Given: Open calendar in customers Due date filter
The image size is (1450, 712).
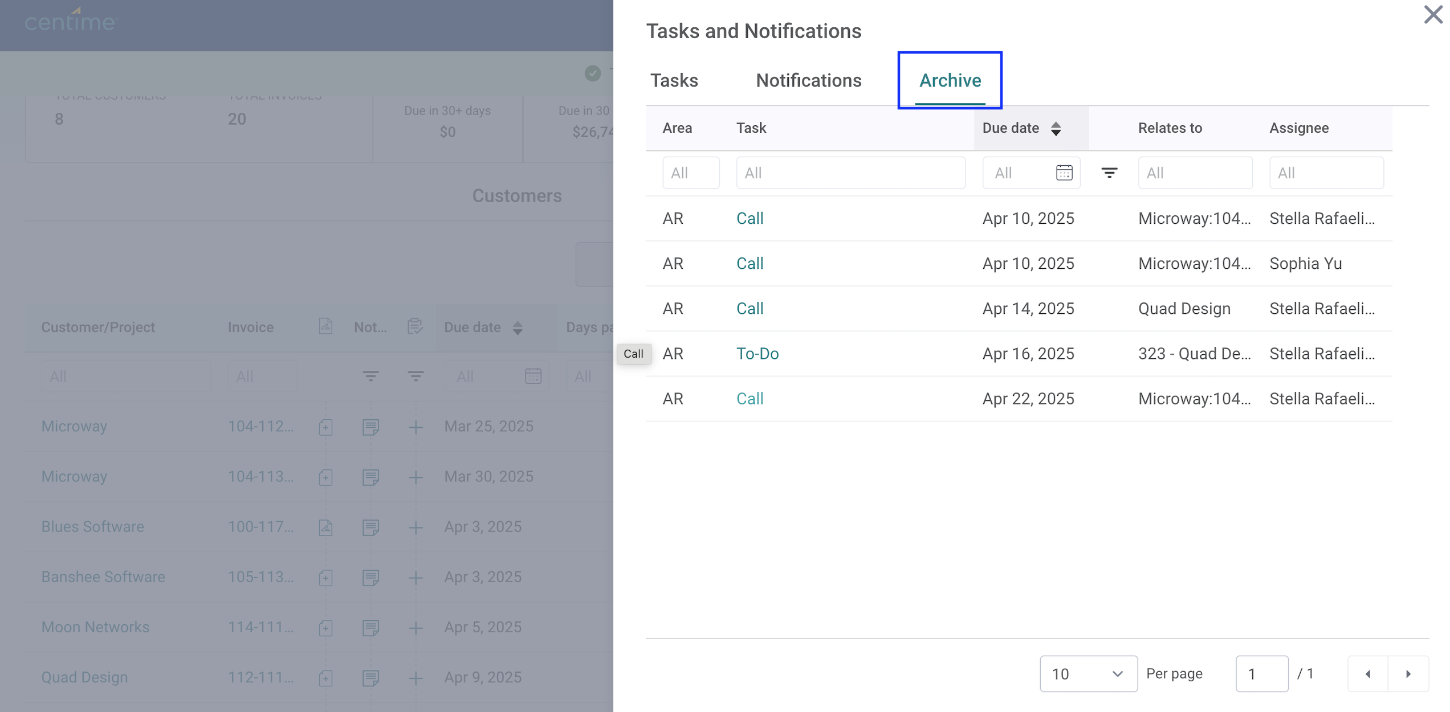Looking at the screenshot, I should pos(533,377).
